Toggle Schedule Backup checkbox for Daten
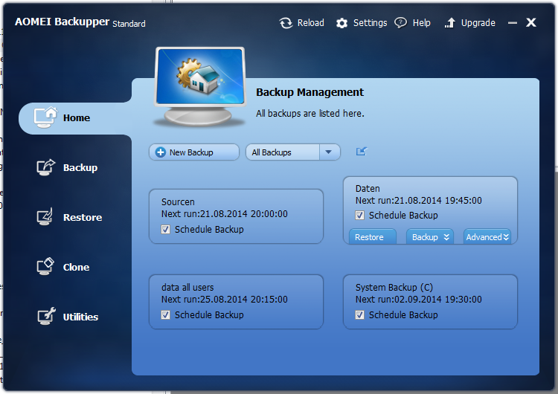This screenshot has height=394, width=558. click(360, 215)
